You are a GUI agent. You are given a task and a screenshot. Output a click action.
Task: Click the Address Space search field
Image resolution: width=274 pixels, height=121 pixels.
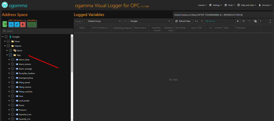[x=38, y=31]
